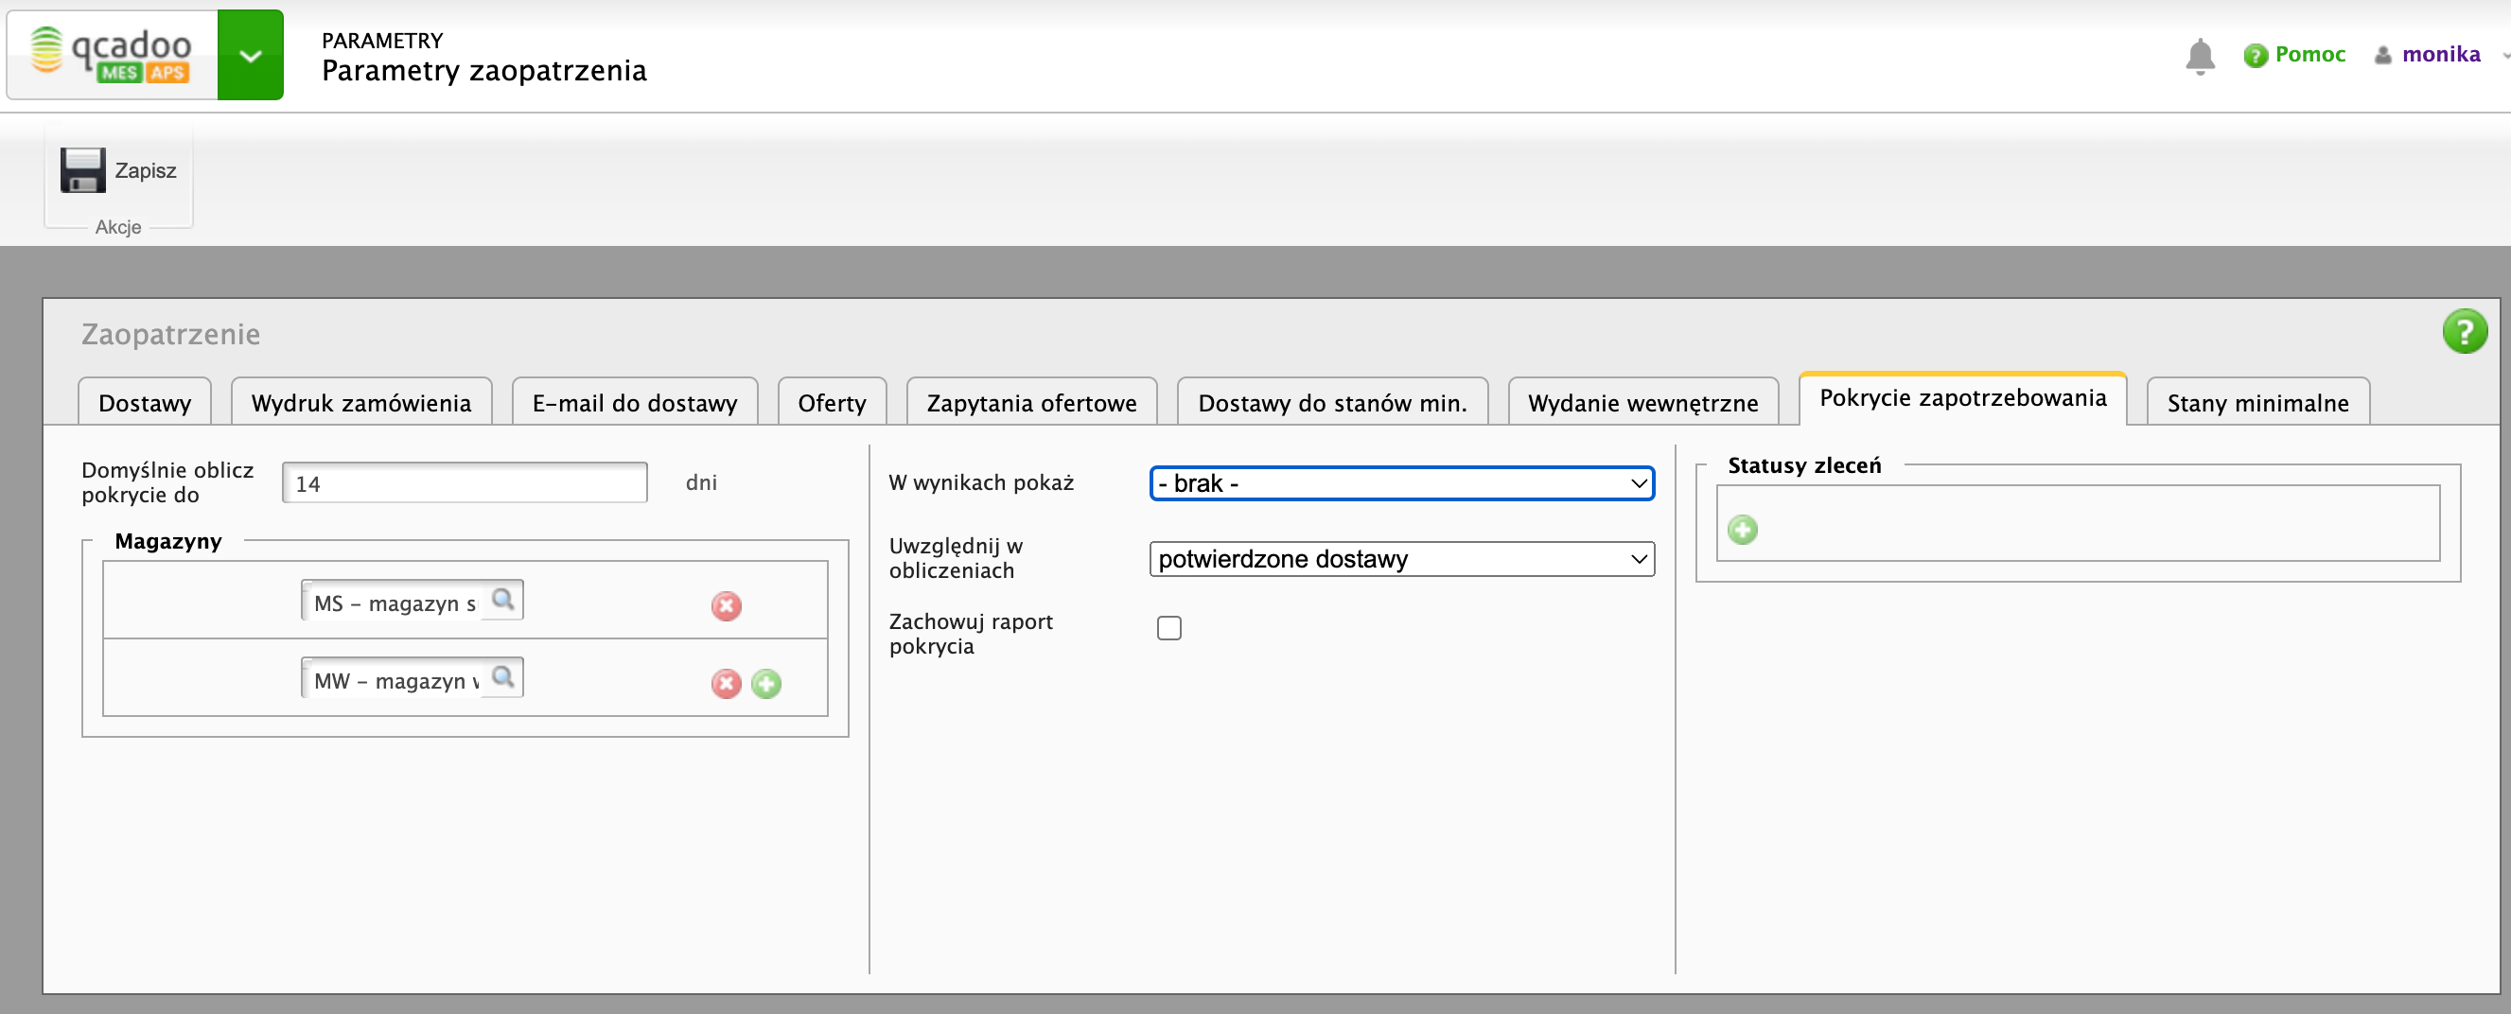Switch to the Dostawy tab
Viewport: 2511px width, 1014px height.
click(144, 403)
